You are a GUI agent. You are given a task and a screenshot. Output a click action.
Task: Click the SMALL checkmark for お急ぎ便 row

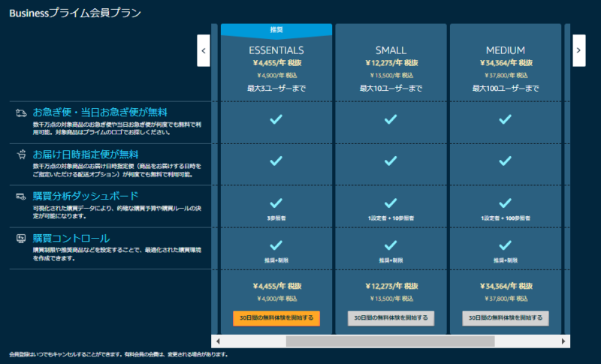click(x=391, y=119)
